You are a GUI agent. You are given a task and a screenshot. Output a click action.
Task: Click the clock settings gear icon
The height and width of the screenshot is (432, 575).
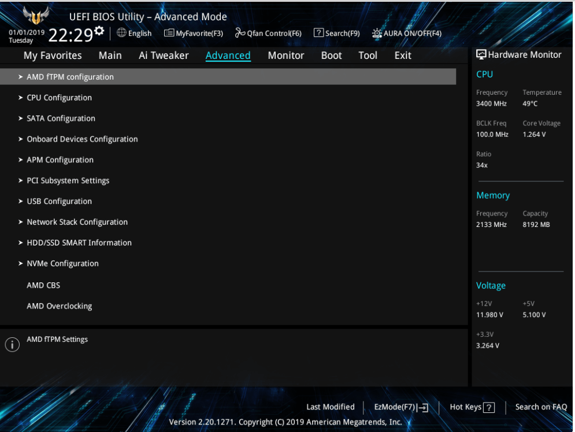pyautogui.click(x=99, y=31)
